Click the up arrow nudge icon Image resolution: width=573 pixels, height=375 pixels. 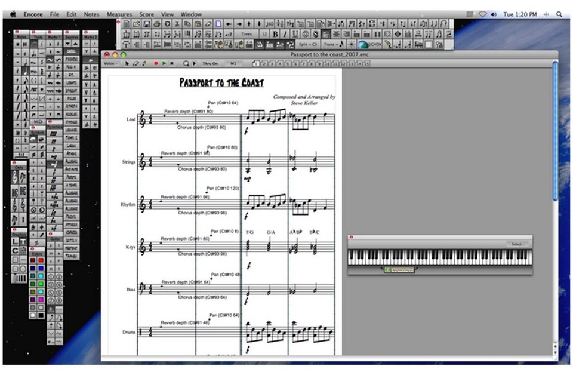(x=249, y=24)
